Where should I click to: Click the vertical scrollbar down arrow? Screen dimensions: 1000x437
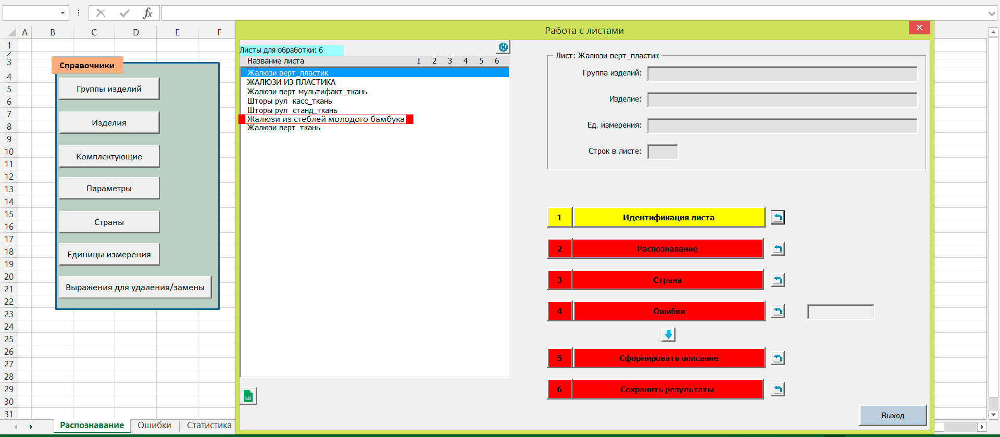click(x=993, y=415)
